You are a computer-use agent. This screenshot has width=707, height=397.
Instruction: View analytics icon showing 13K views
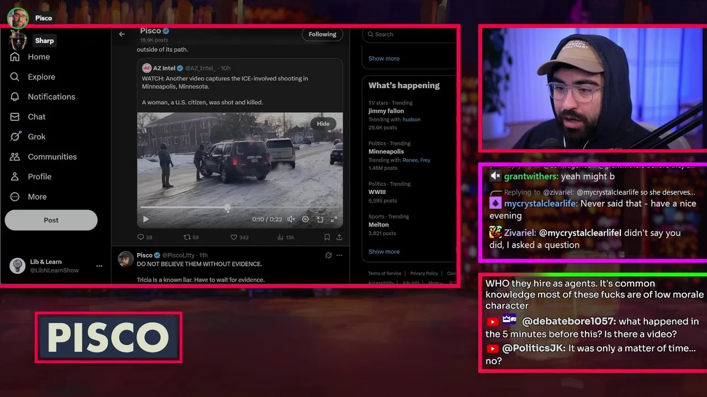point(280,237)
